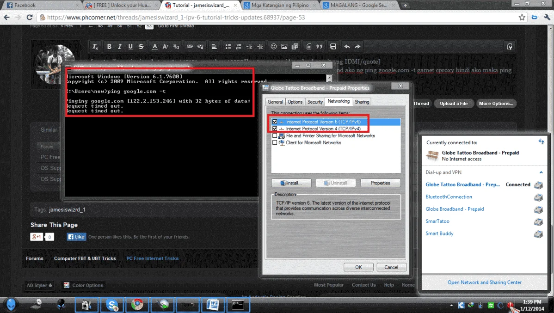Screen dimensions: 554x313
Task: Uncheck Internet Protocol Version 4 (TCP/IPv4)
Action: (275, 129)
